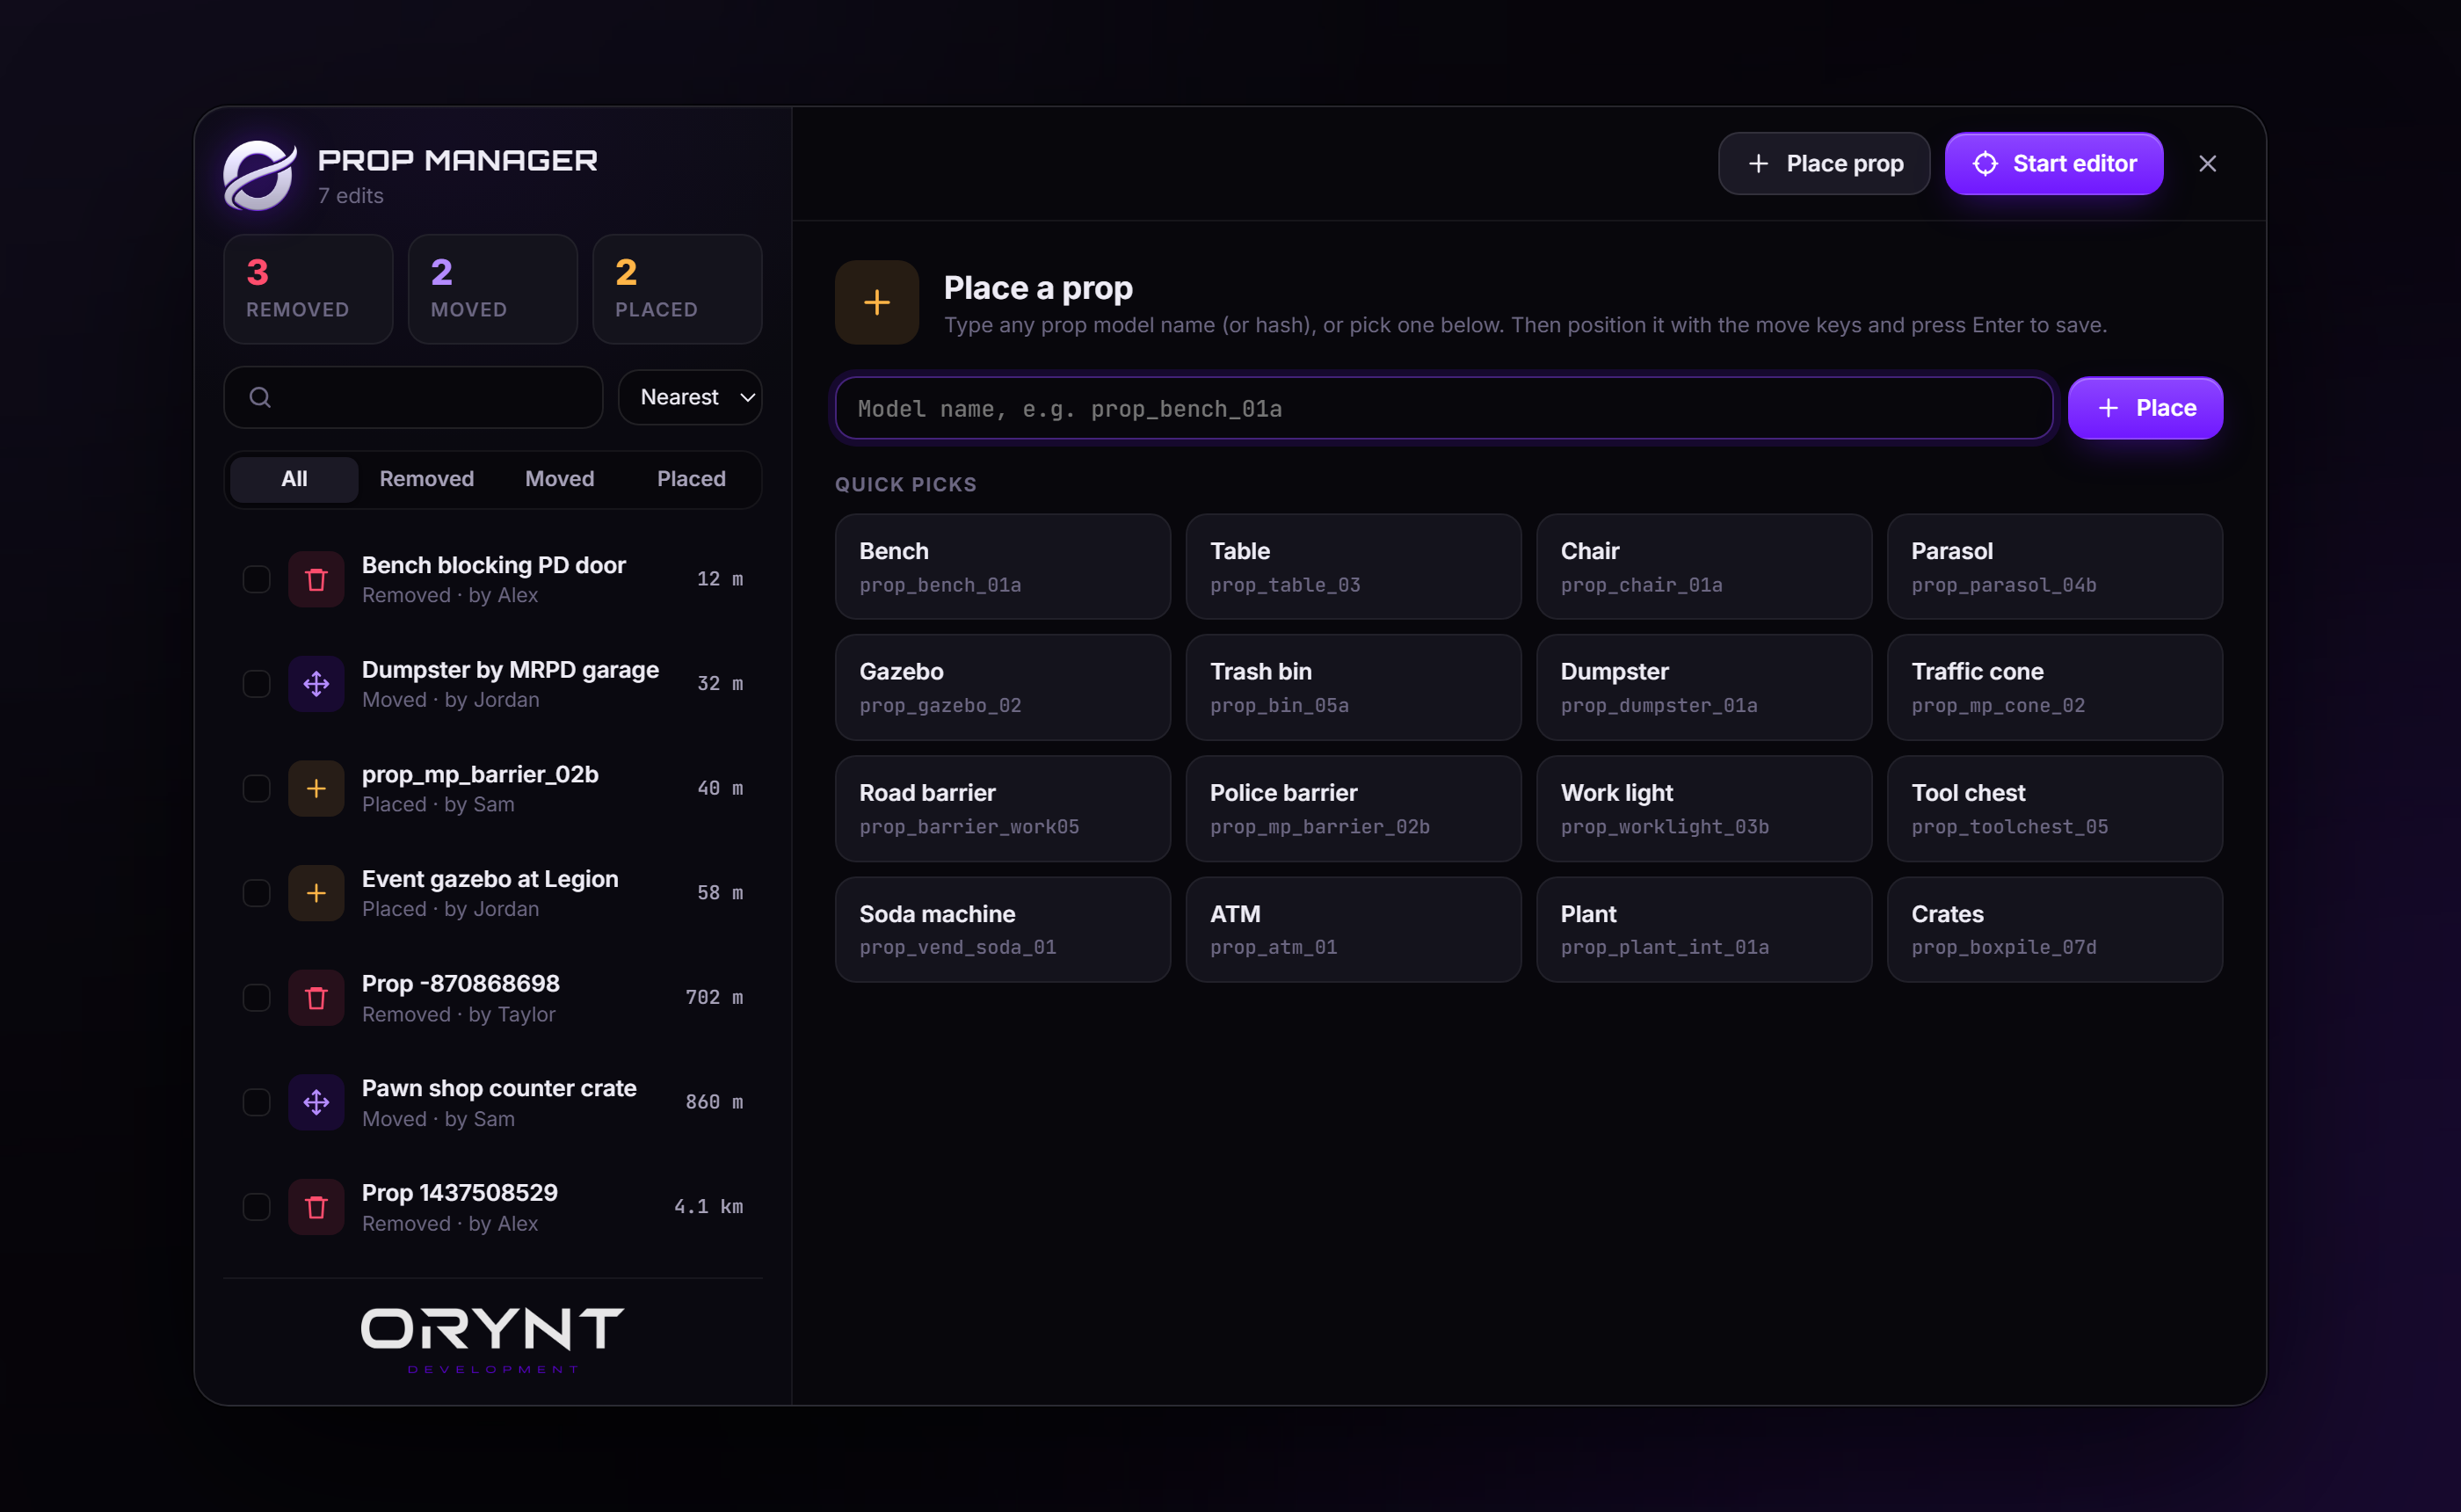This screenshot has height=1512, width=2461.
Task: Check the box for Dumpster by MRPD garage
Action: tap(257, 684)
